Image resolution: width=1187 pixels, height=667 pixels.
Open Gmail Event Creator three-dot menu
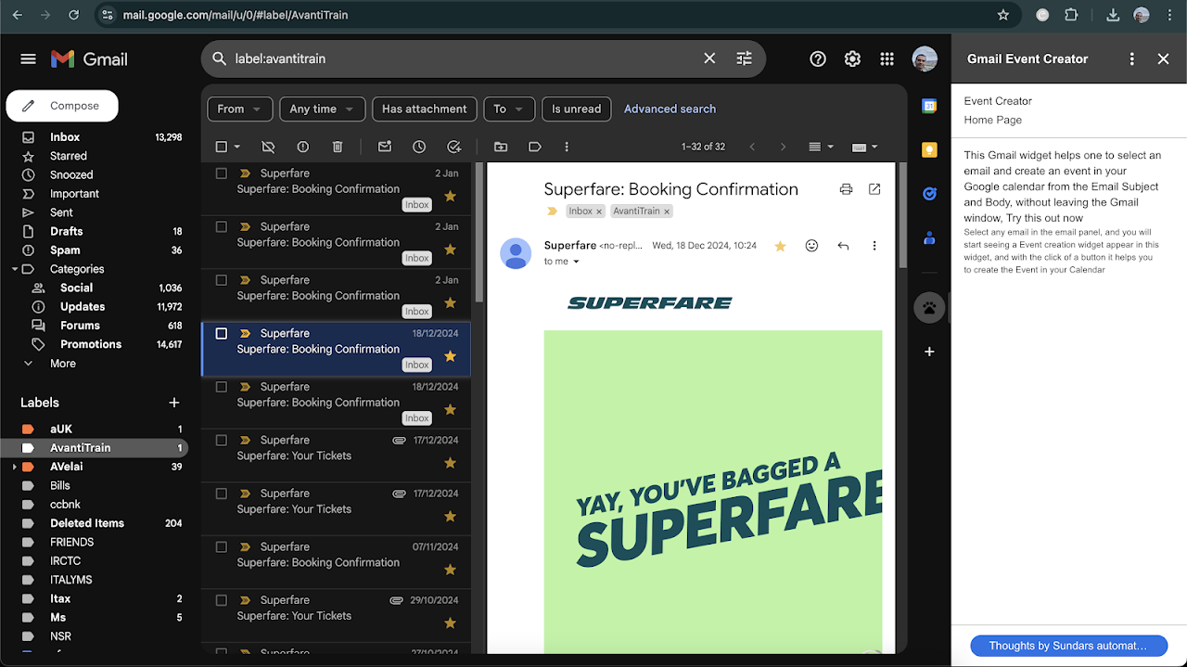(1131, 58)
